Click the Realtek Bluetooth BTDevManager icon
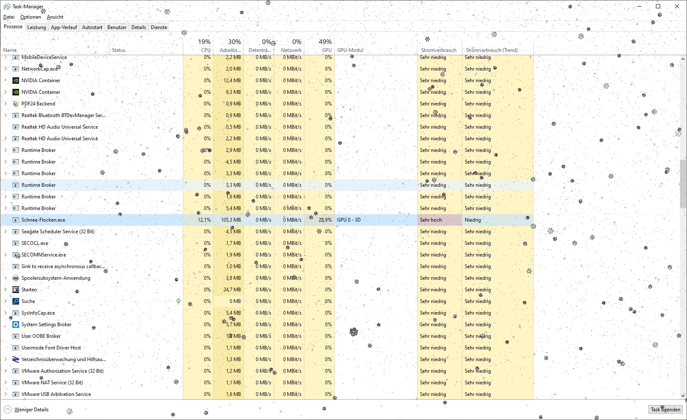687x420 pixels. (x=16, y=115)
